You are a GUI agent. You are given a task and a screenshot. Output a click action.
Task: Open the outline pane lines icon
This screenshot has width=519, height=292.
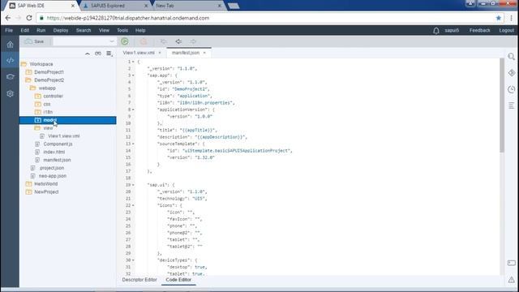(512, 105)
